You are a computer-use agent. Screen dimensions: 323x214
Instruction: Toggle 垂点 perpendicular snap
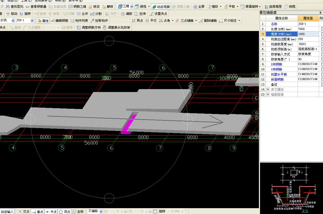[x=37, y=211]
